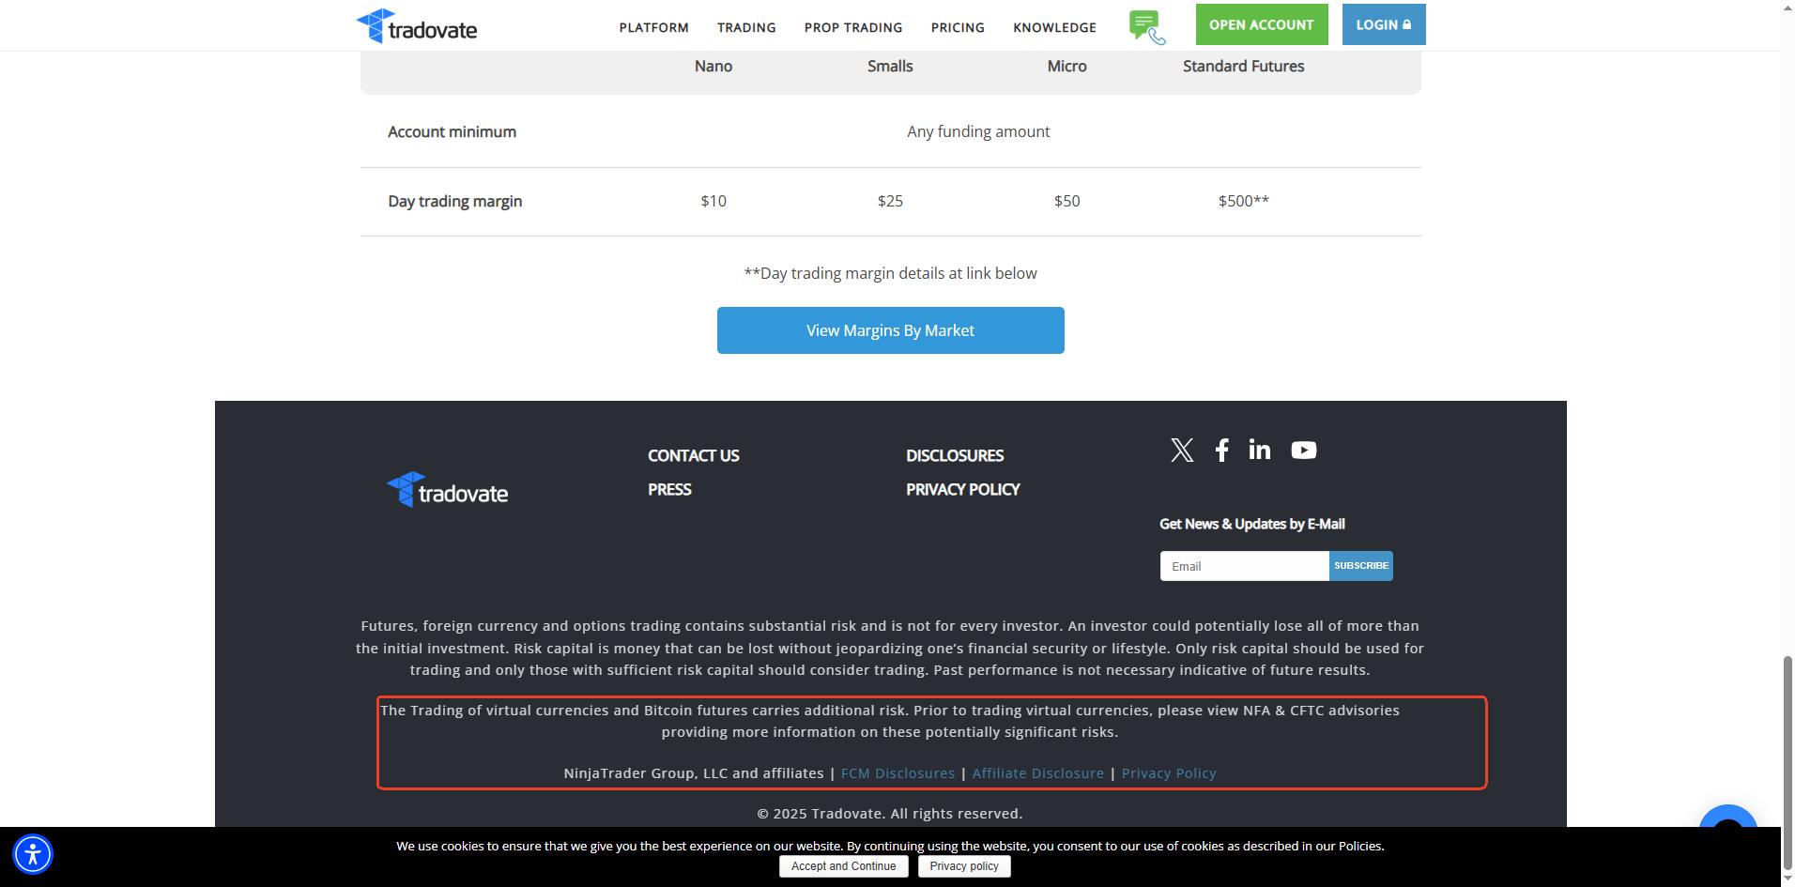
Task: Open the FCM Disclosures link
Action: pyautogui.click(x=897, y=773)
